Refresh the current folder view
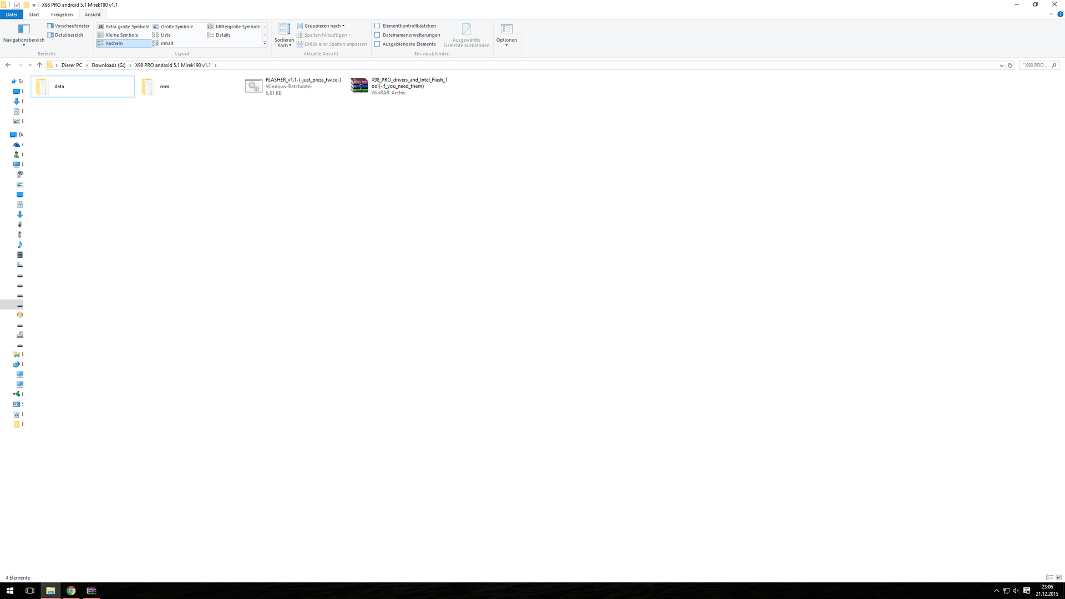The width and height of the screenshot is (1065, 599). [1010, 65]
